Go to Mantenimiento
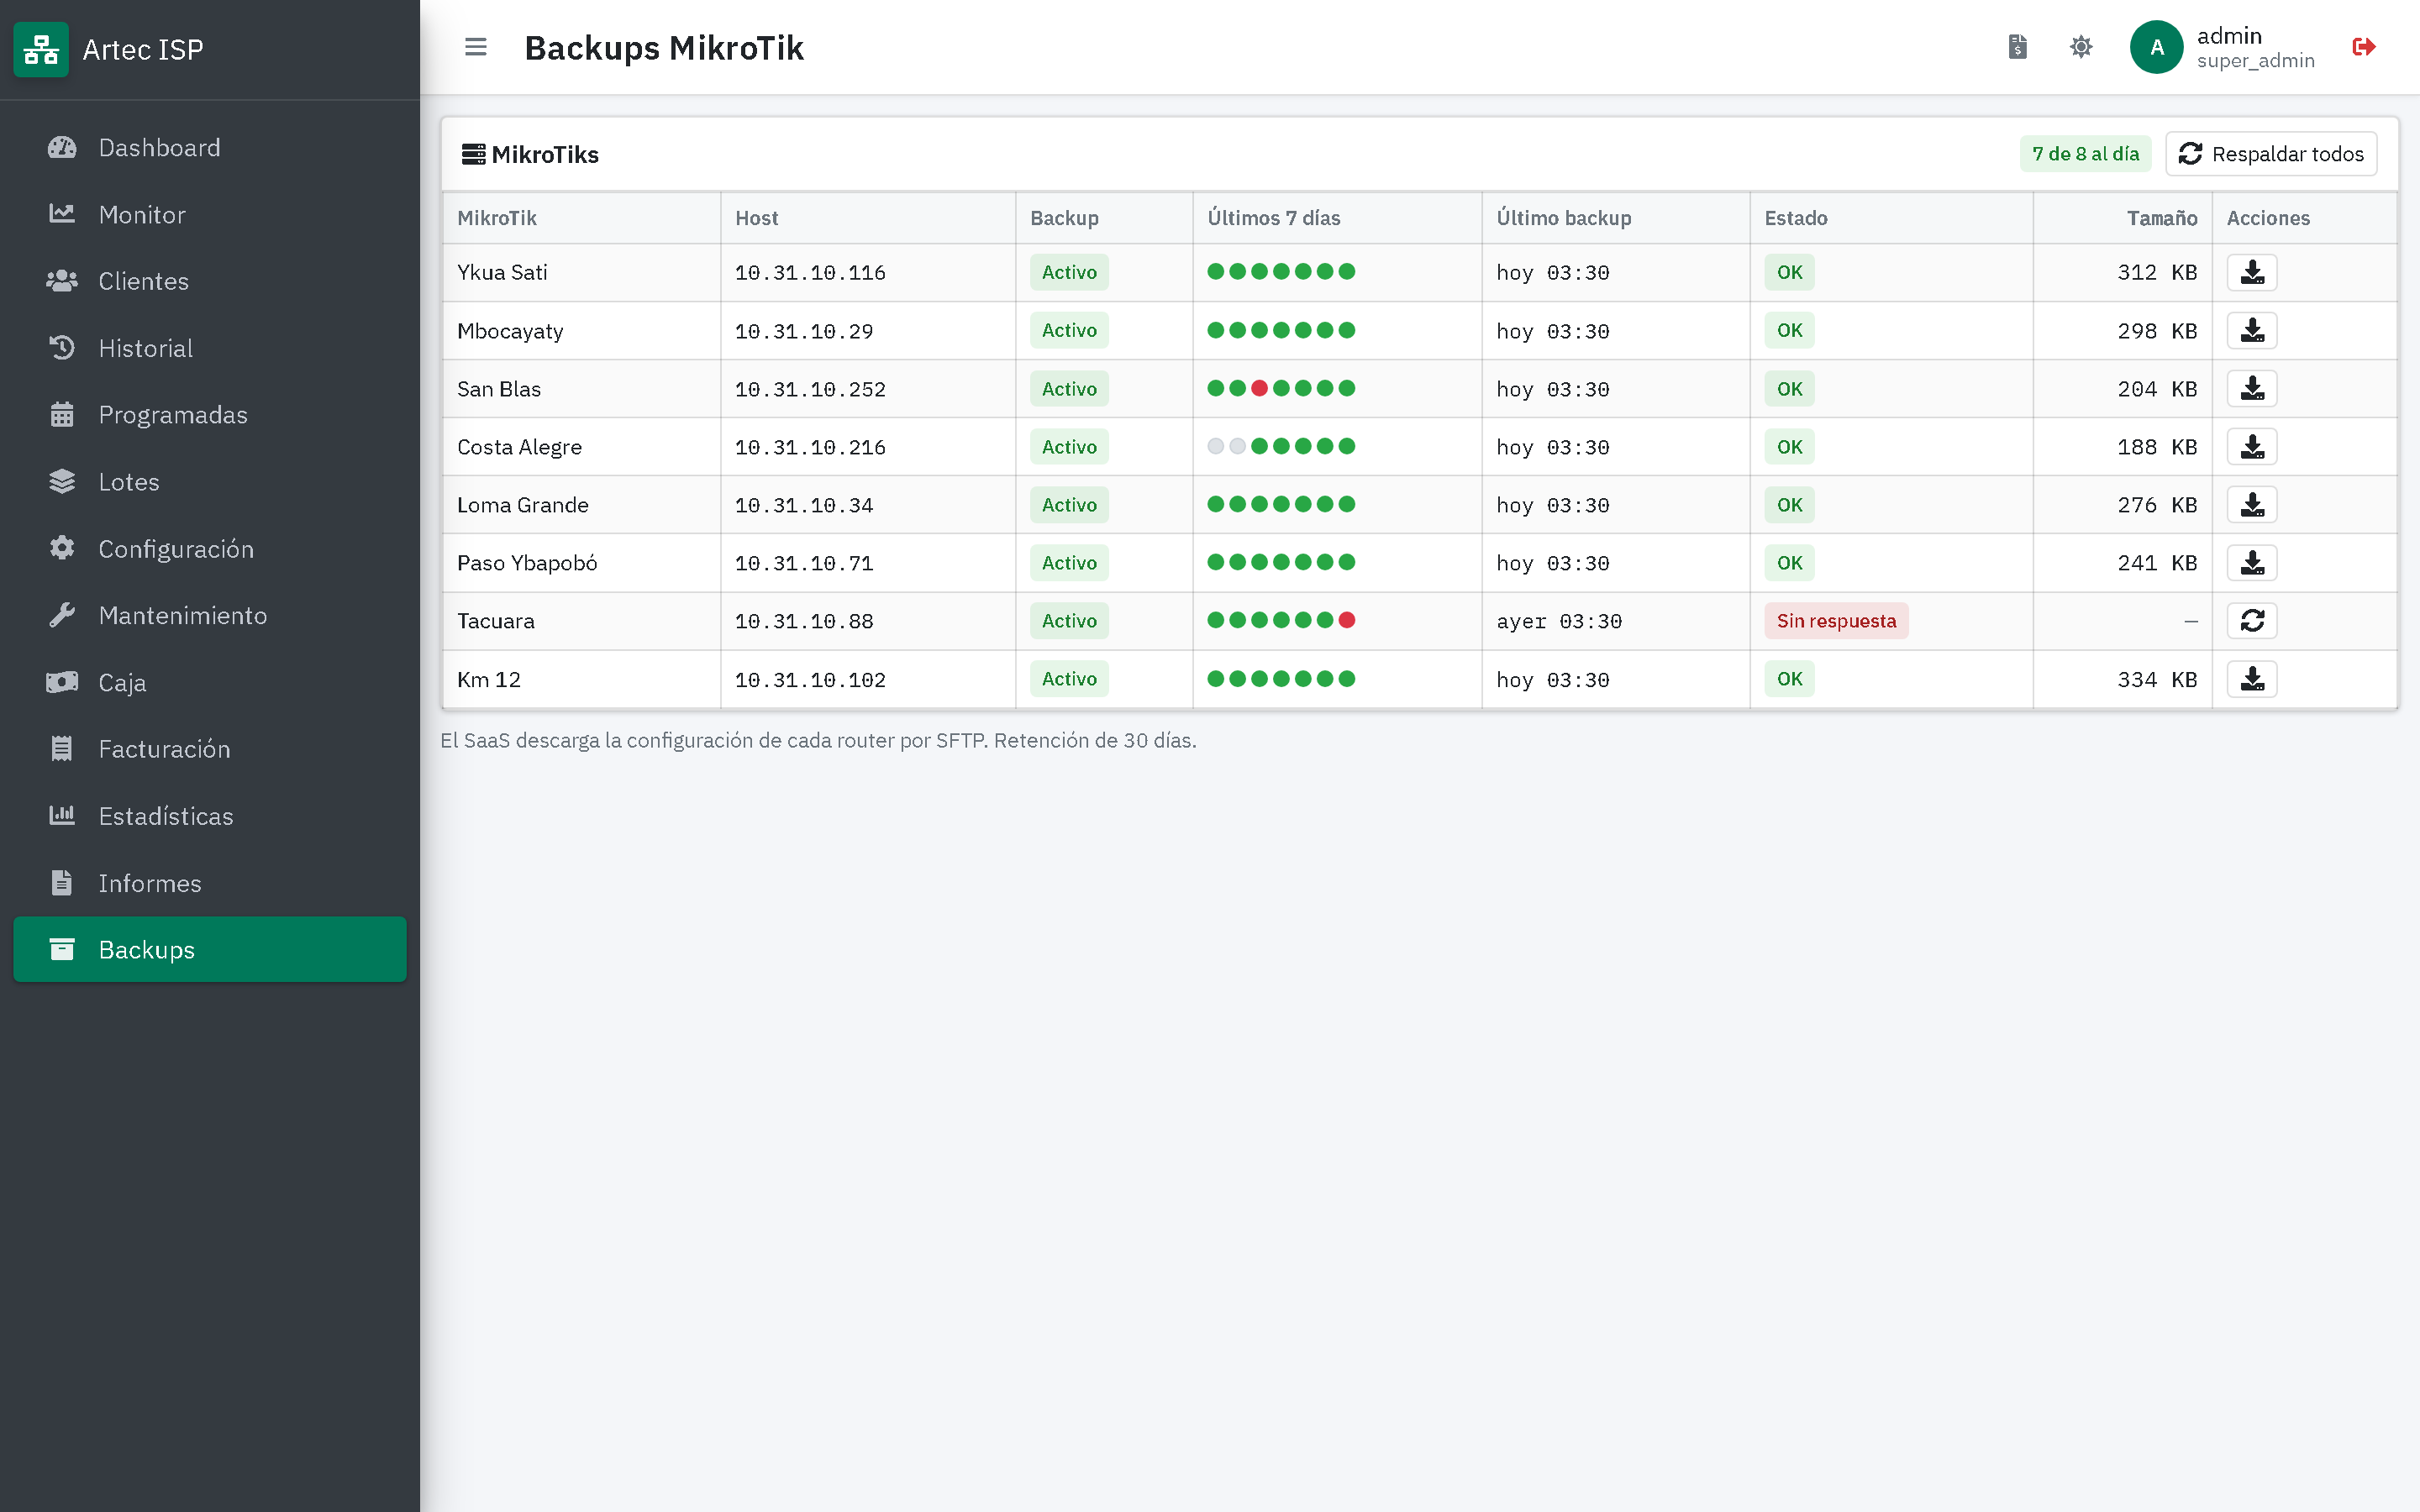Image resolution: width=2420 pixels, height=1512 pixels. tap(210, 615)
